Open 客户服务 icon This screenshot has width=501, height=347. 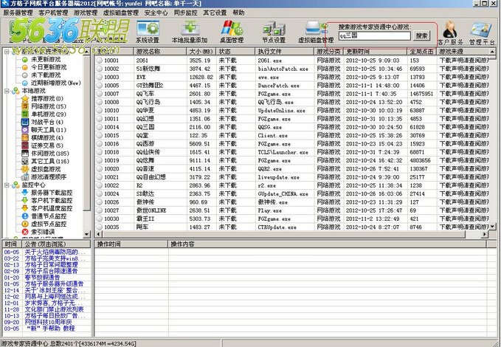450,33
